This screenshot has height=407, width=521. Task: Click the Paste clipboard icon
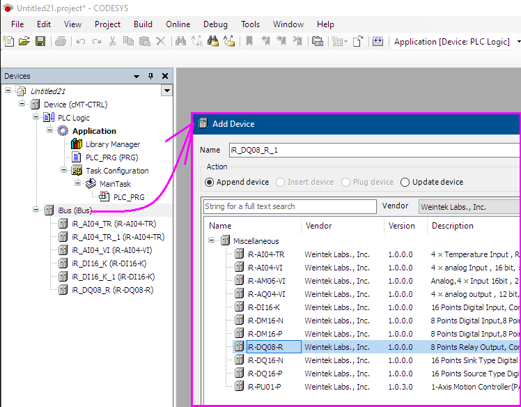[x=145, y=41]
